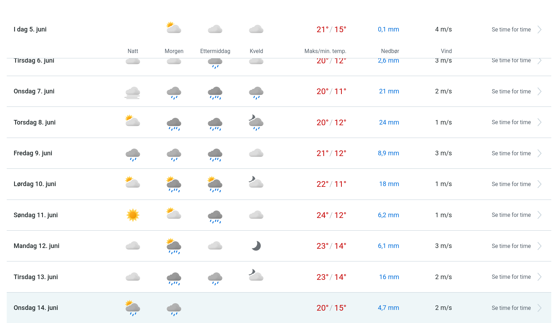
Task: Click the sun icon for Søndag night
Action: (x=133, y=215)
